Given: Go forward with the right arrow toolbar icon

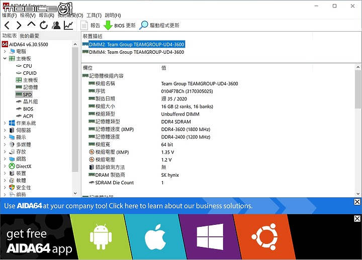Looking at the screenshot, I should pyautogui.click(x=19, y=25).
